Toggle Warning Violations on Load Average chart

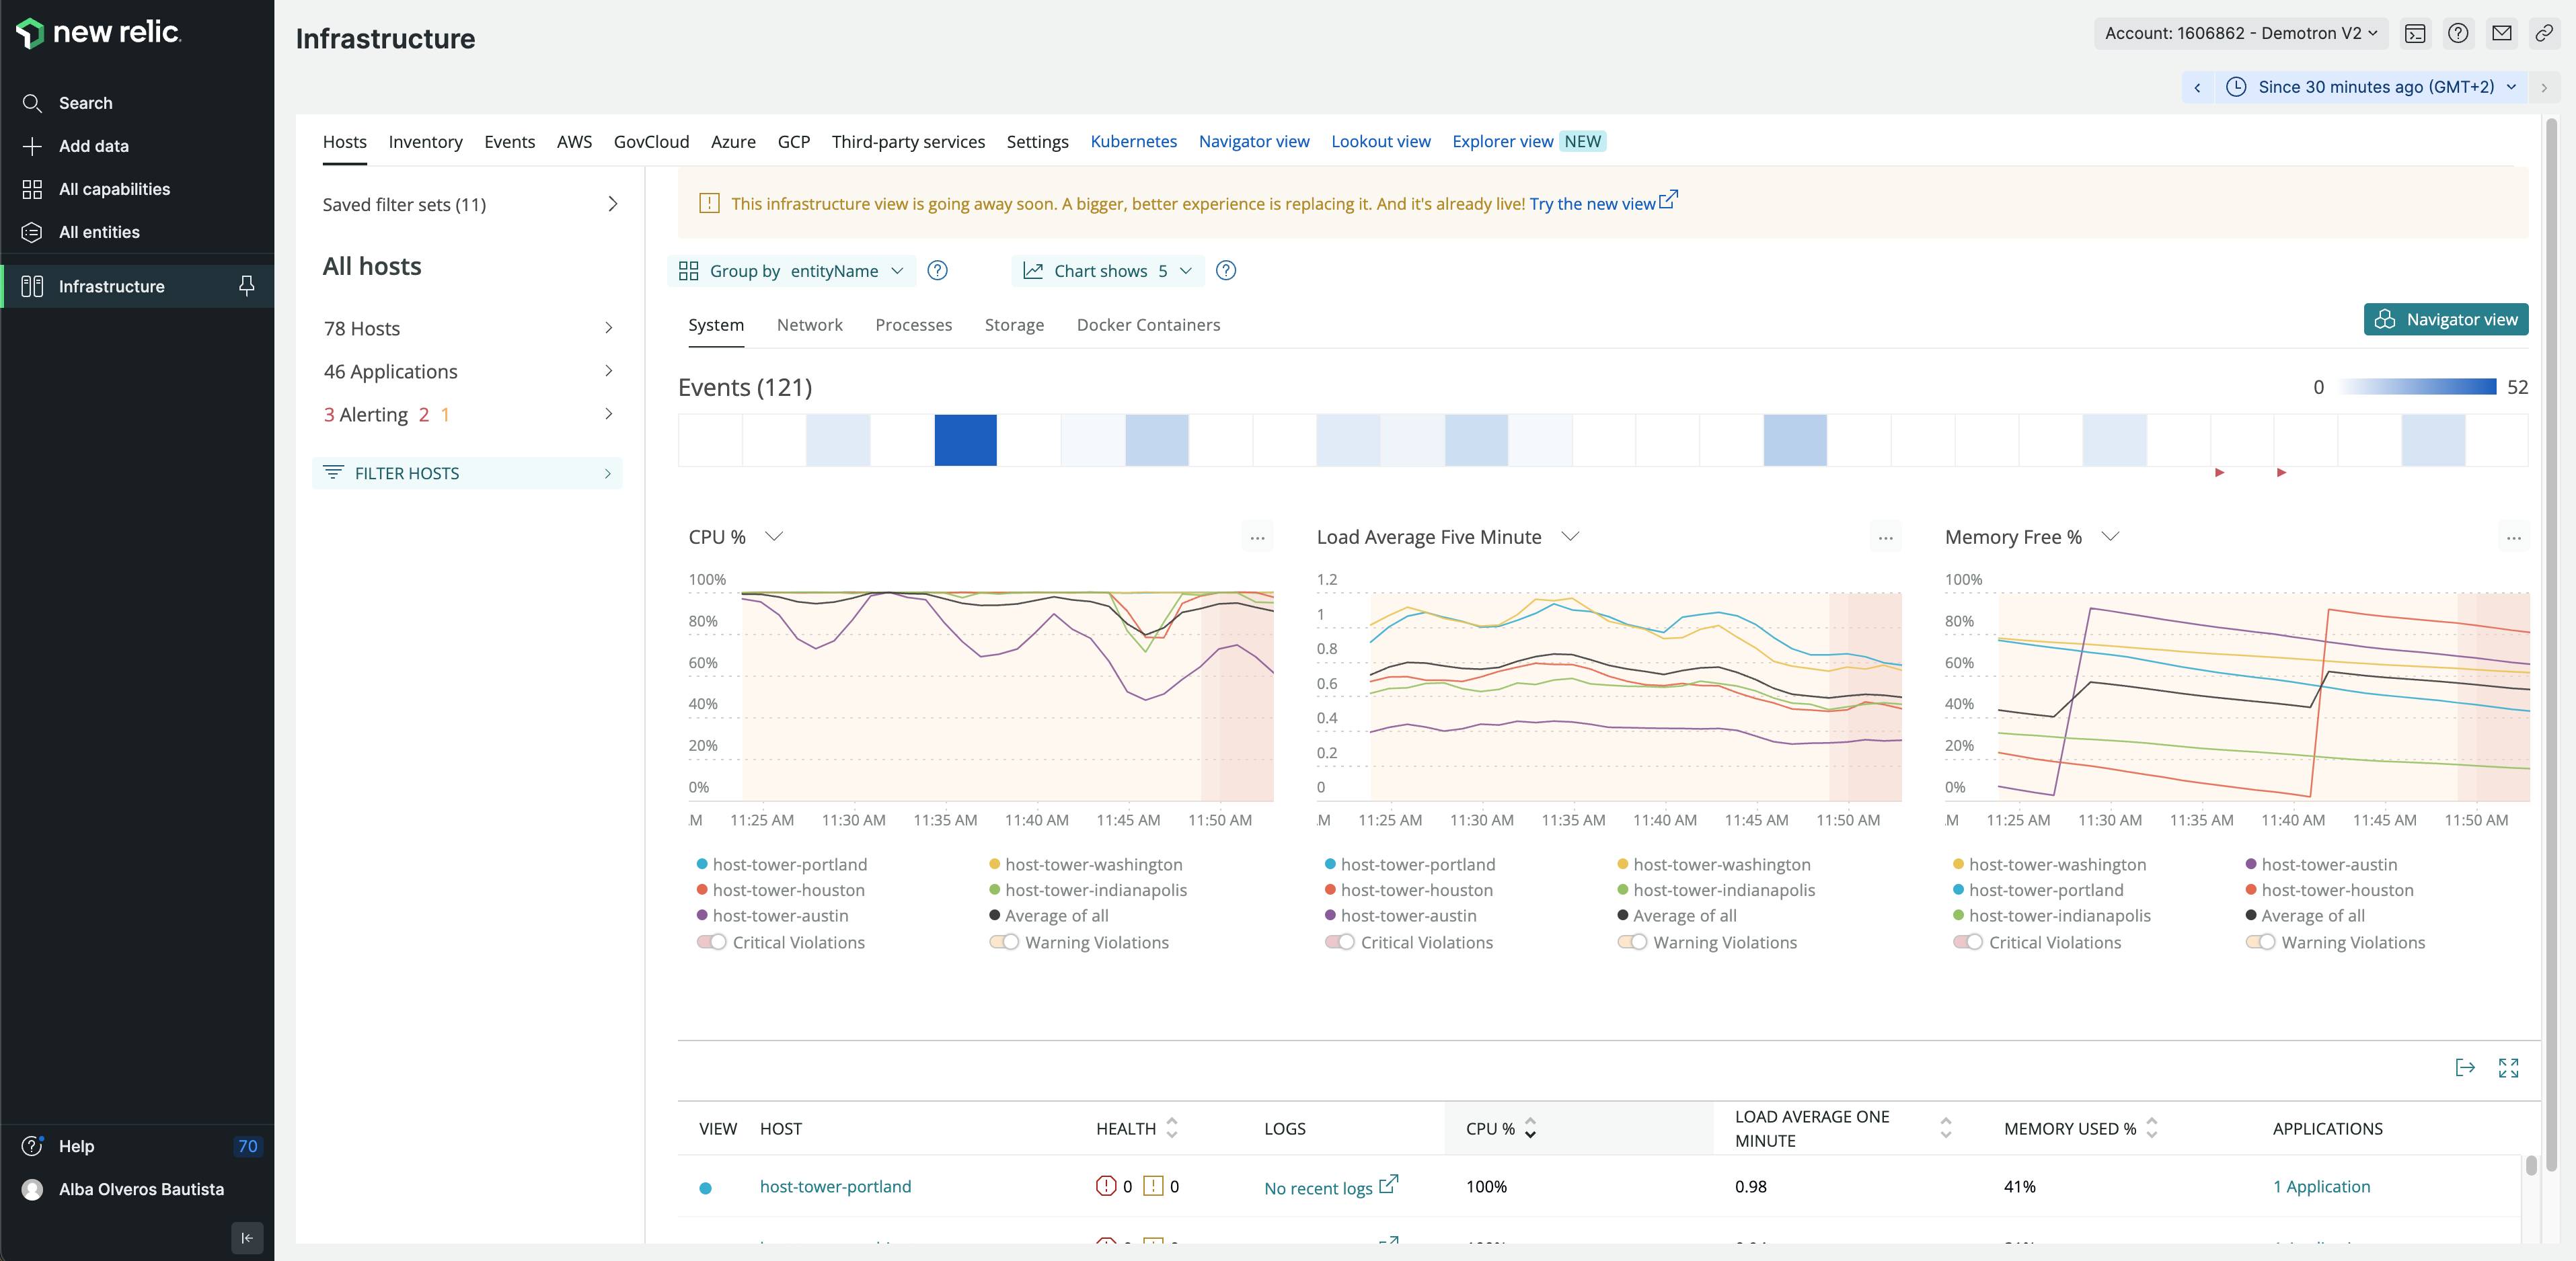click(x=1632, y=942)
